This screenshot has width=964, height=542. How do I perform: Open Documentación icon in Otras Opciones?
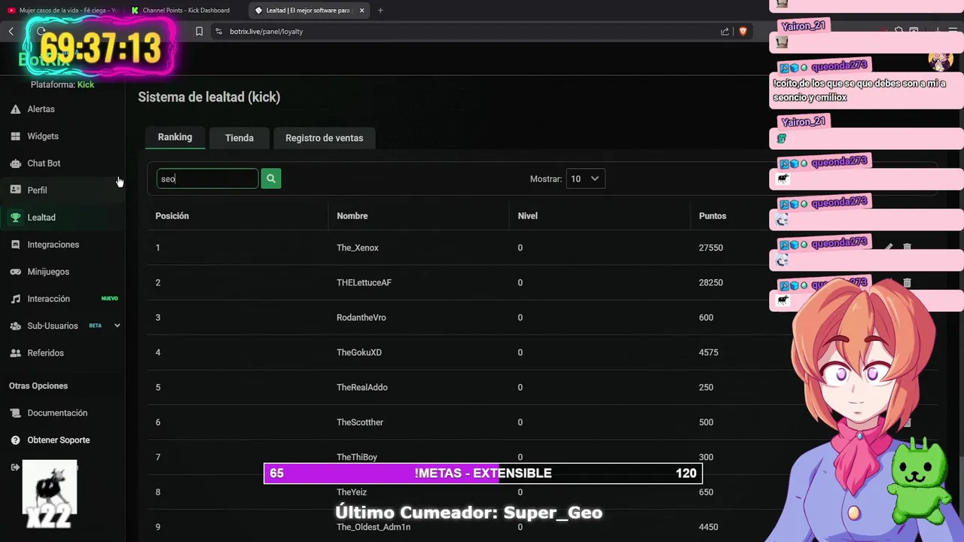click(x=15, y=413)
